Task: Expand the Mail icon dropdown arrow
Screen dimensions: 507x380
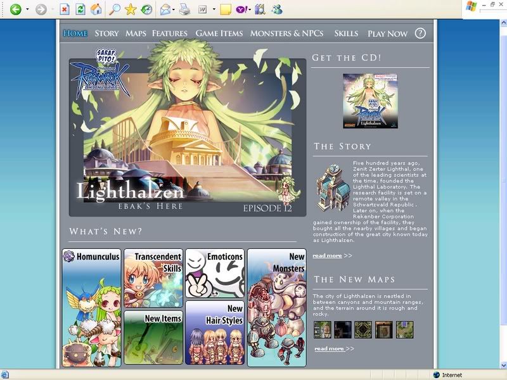Action: point(174,9)
